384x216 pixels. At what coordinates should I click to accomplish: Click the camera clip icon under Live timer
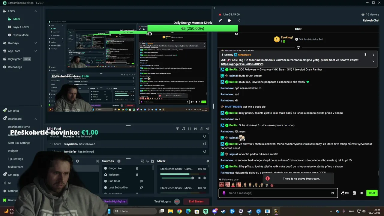(x=229, y=20)
